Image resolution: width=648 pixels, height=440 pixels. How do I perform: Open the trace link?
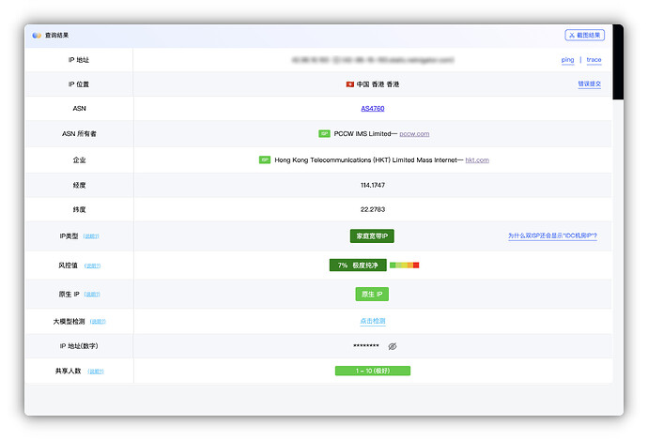[x=594, y=60]
